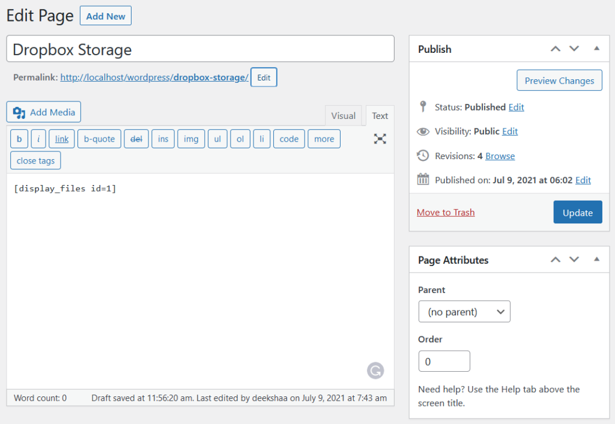Viewport: 615px width, 424px height.
Task: Insert a hyperlink using the link button
Action: coord(61,139)
